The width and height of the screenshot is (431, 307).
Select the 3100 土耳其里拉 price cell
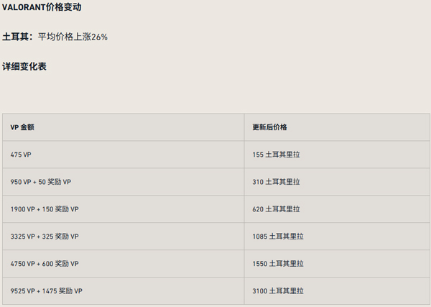click(x=278, y=291)
